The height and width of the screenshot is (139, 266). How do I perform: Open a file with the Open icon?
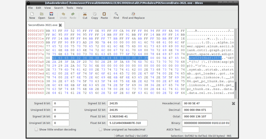42,14
